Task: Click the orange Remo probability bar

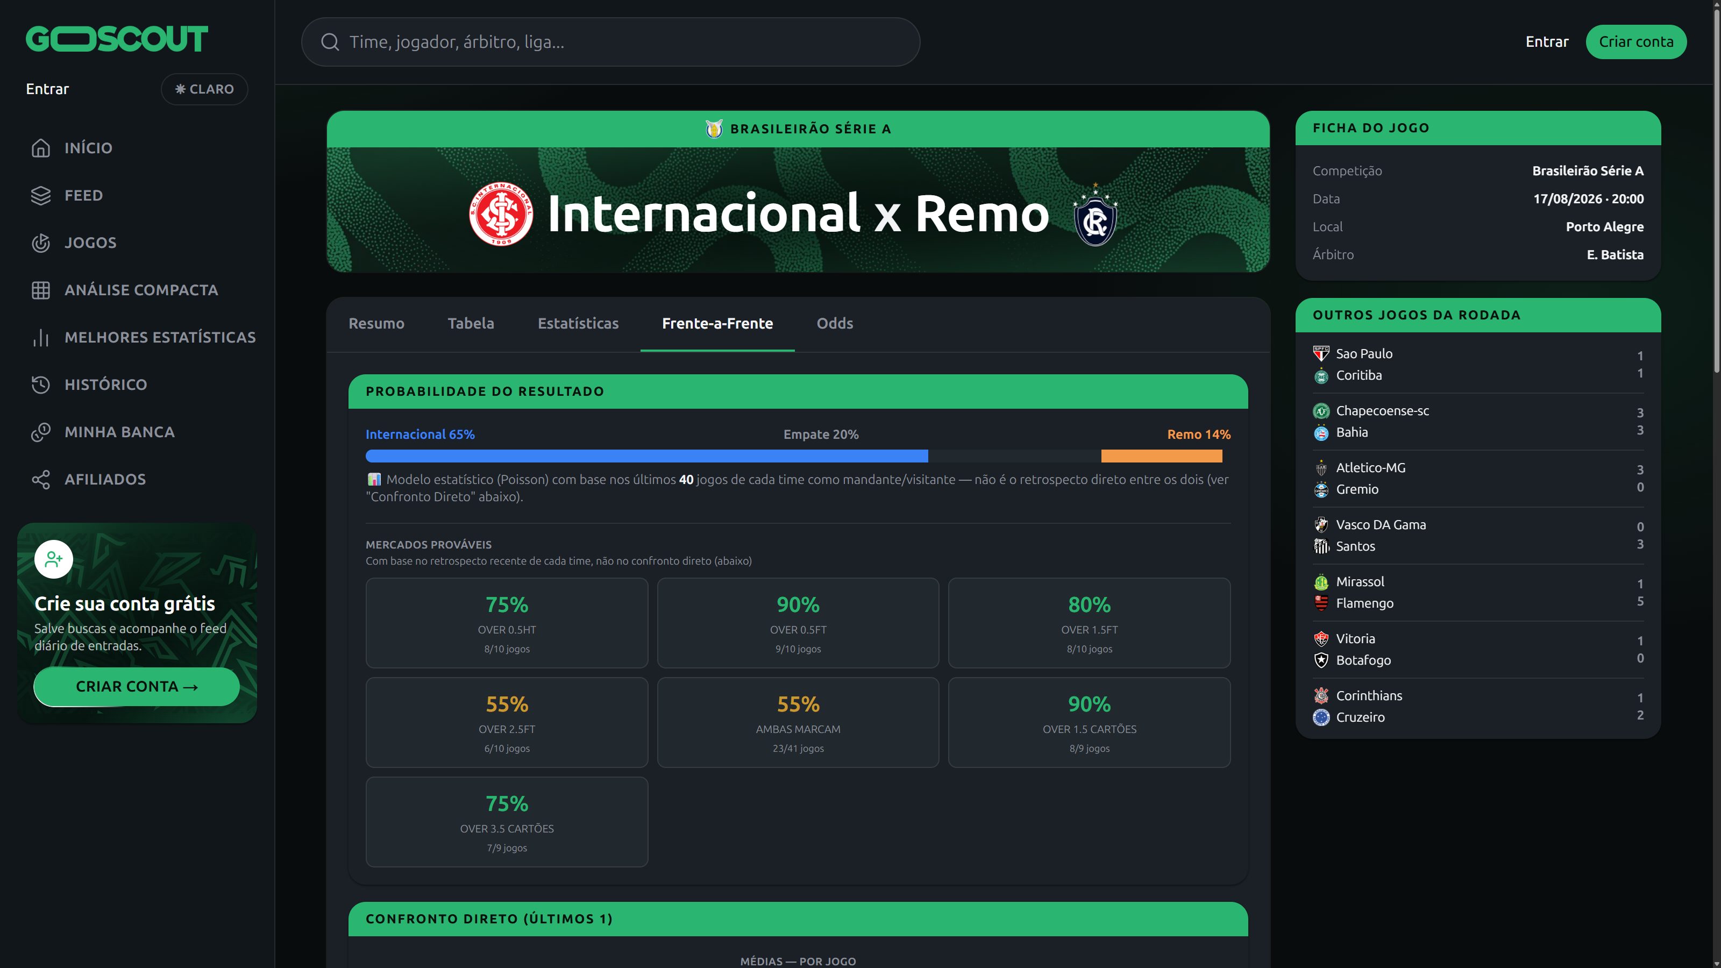Action: point(1162,456)
